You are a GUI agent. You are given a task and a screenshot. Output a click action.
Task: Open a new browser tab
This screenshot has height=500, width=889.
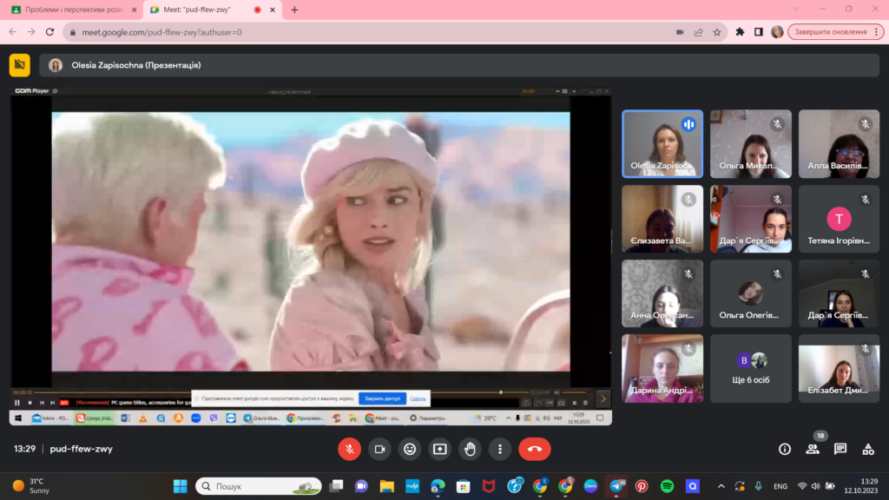pyautogui.click(x=294, y=10)
